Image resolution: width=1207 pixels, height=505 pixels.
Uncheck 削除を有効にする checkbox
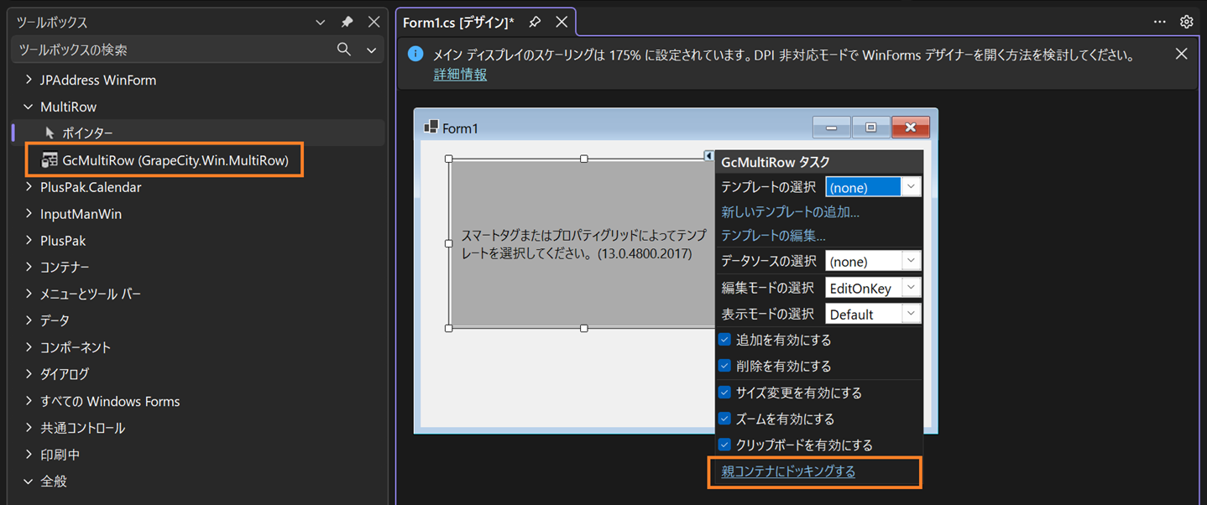[724, 366]
